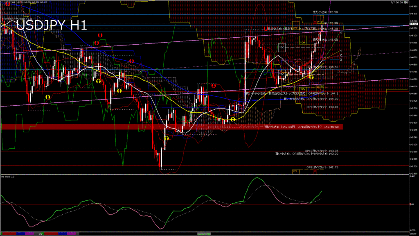Select the YDC marker box
Viewport: 419px width, 236px height.
click(282, 75)
